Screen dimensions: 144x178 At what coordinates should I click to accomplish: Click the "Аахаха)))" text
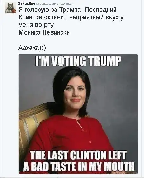32,48
